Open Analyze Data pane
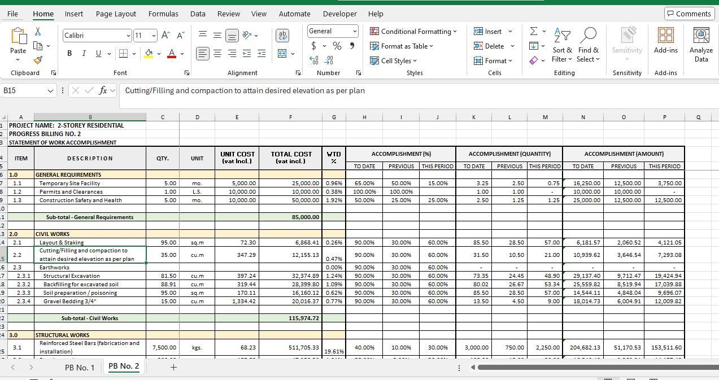Screen dimensions: 719x380 (x=701, y=45)
